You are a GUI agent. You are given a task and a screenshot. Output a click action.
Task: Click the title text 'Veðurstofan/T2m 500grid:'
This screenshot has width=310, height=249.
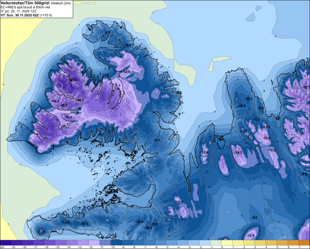[25, 3]
